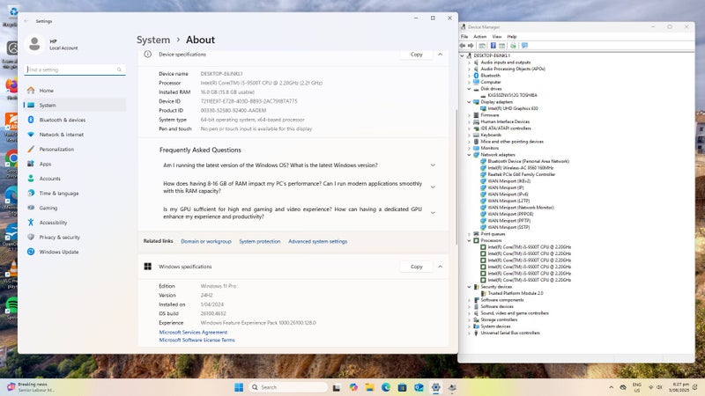Click the Find a setting search box
The image size is (705, 396).
pyautogui.click(x=75, y=70)
